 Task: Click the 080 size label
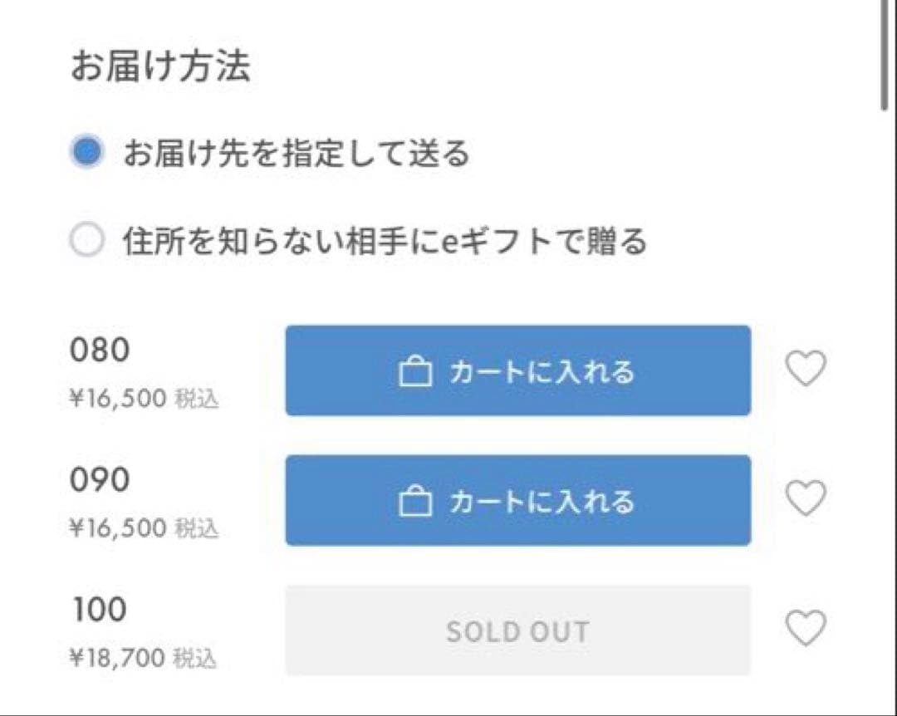click(100, 351)
